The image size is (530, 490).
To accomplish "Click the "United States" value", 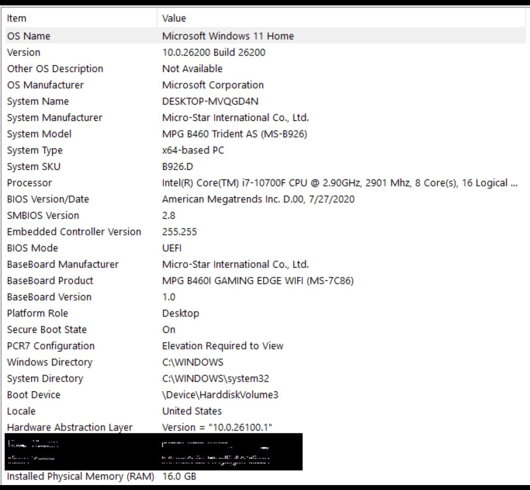I will point(192,411).
